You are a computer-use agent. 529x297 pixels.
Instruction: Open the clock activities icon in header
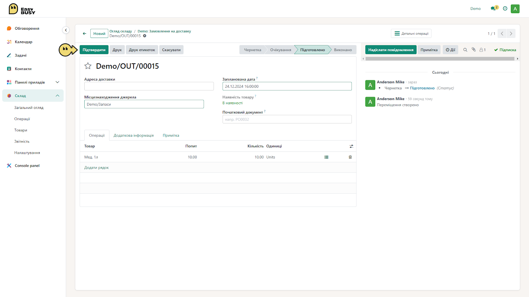click(x=505, y=9)
